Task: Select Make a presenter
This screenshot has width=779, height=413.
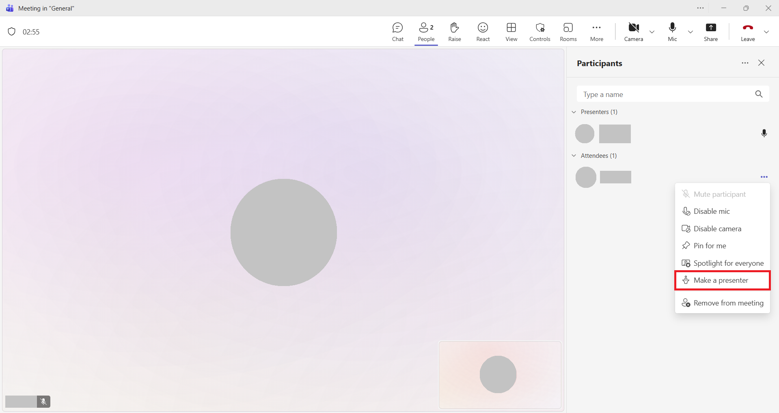Action: [x=721, y=280]
